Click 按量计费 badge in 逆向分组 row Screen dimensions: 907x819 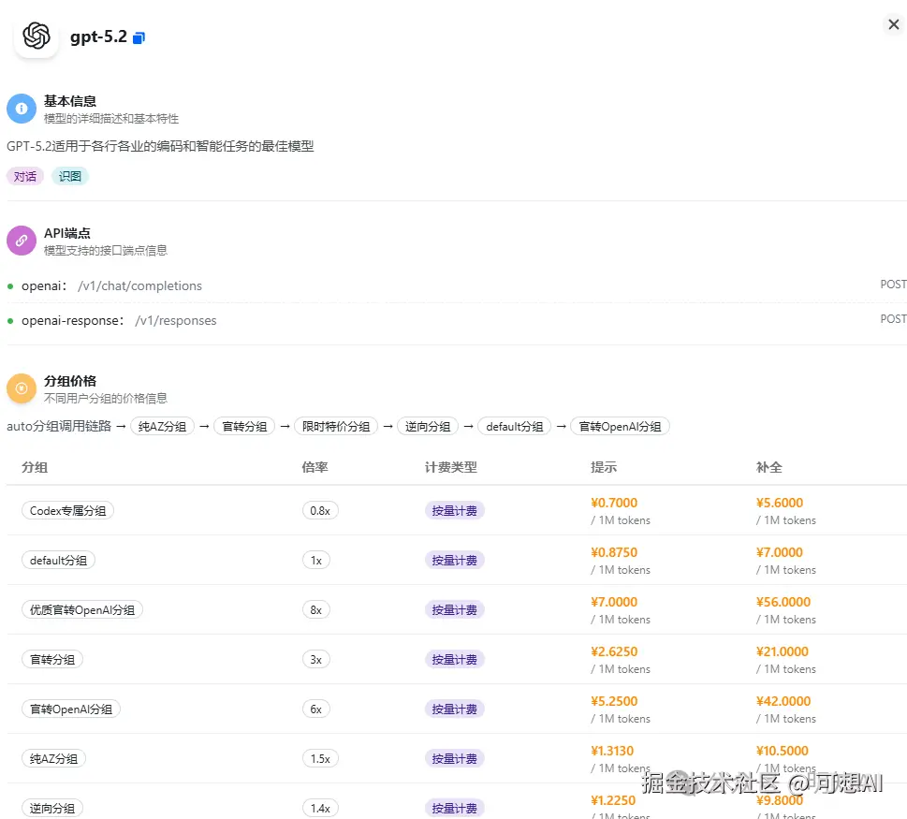(454, 807)
